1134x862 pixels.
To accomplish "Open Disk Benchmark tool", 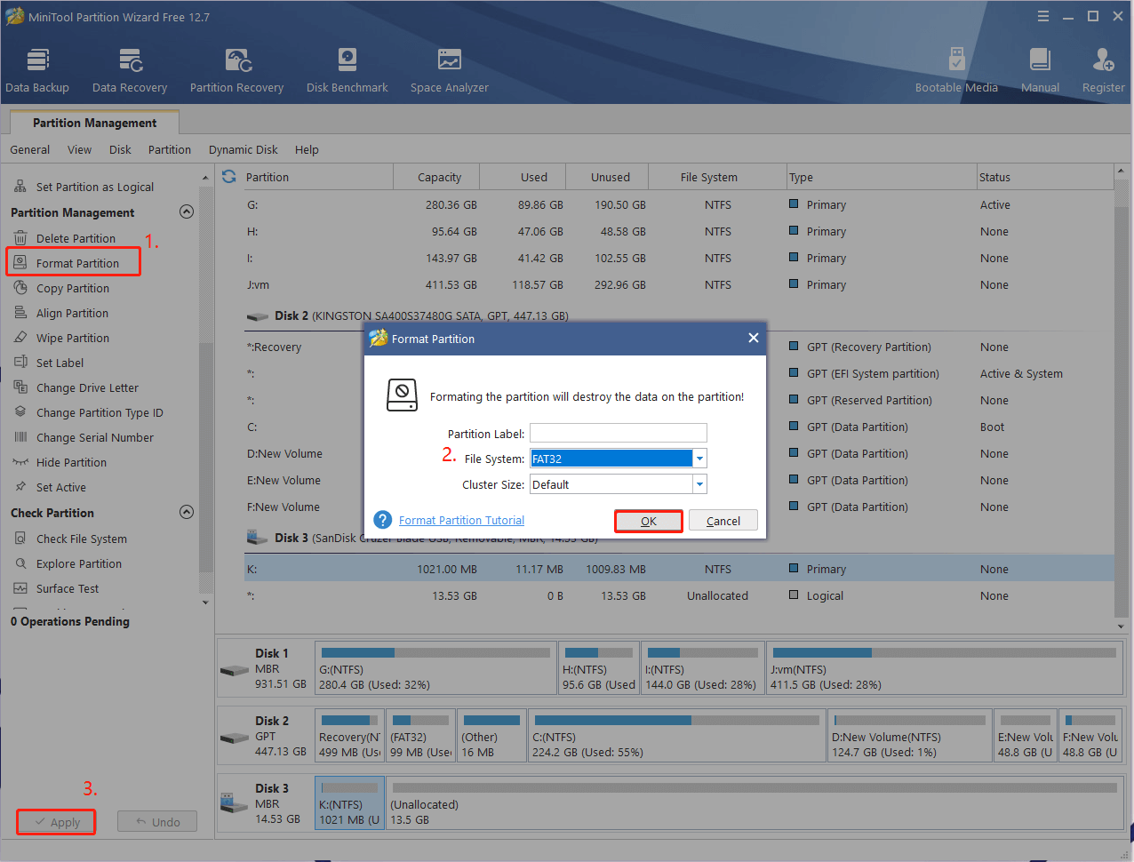I will point(347,70).
